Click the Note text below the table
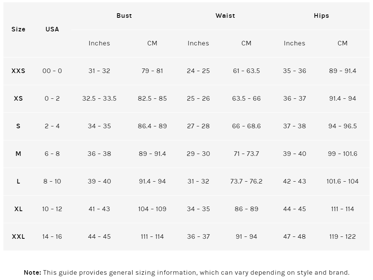 point(186,272)
